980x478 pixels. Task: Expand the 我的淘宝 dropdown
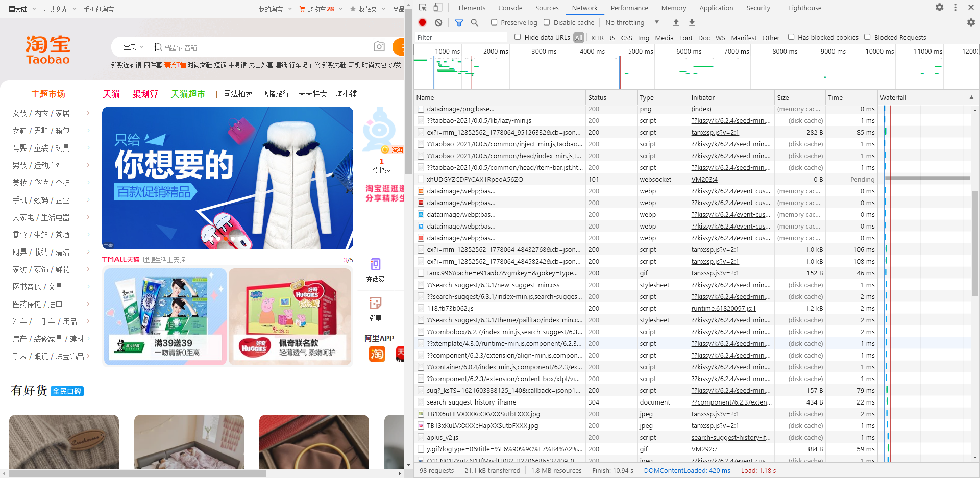tap(290, 9)
